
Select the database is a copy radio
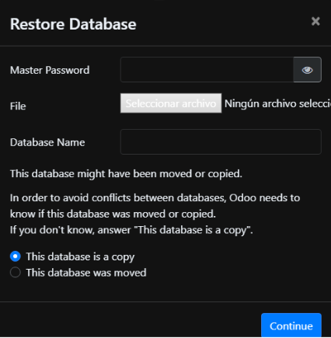pos(16,256)
